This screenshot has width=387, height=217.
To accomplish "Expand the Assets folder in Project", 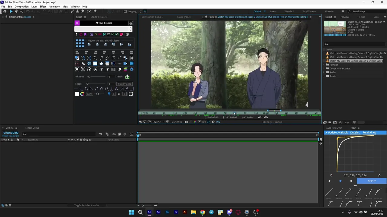I will (x=324, y=76).
